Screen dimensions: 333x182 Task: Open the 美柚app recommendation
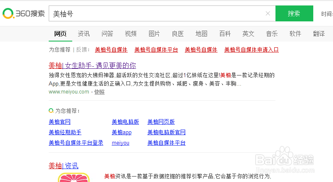click(x=121, y=133)
